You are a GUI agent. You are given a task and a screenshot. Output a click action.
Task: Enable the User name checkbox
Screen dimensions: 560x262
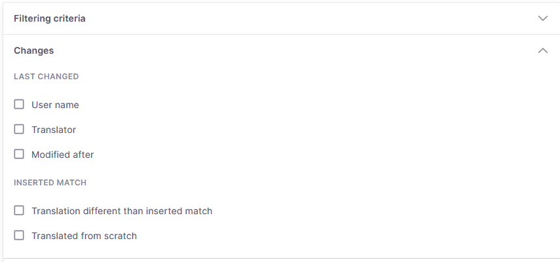[x=19, y=105]
